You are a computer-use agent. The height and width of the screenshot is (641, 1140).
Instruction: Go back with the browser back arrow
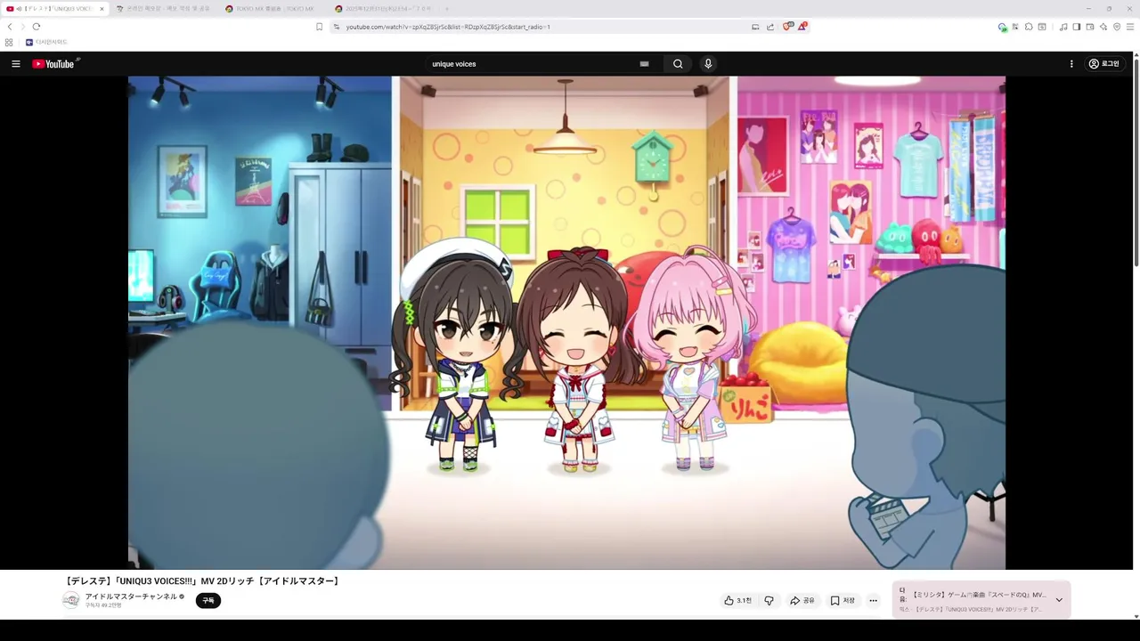point(10,27)
